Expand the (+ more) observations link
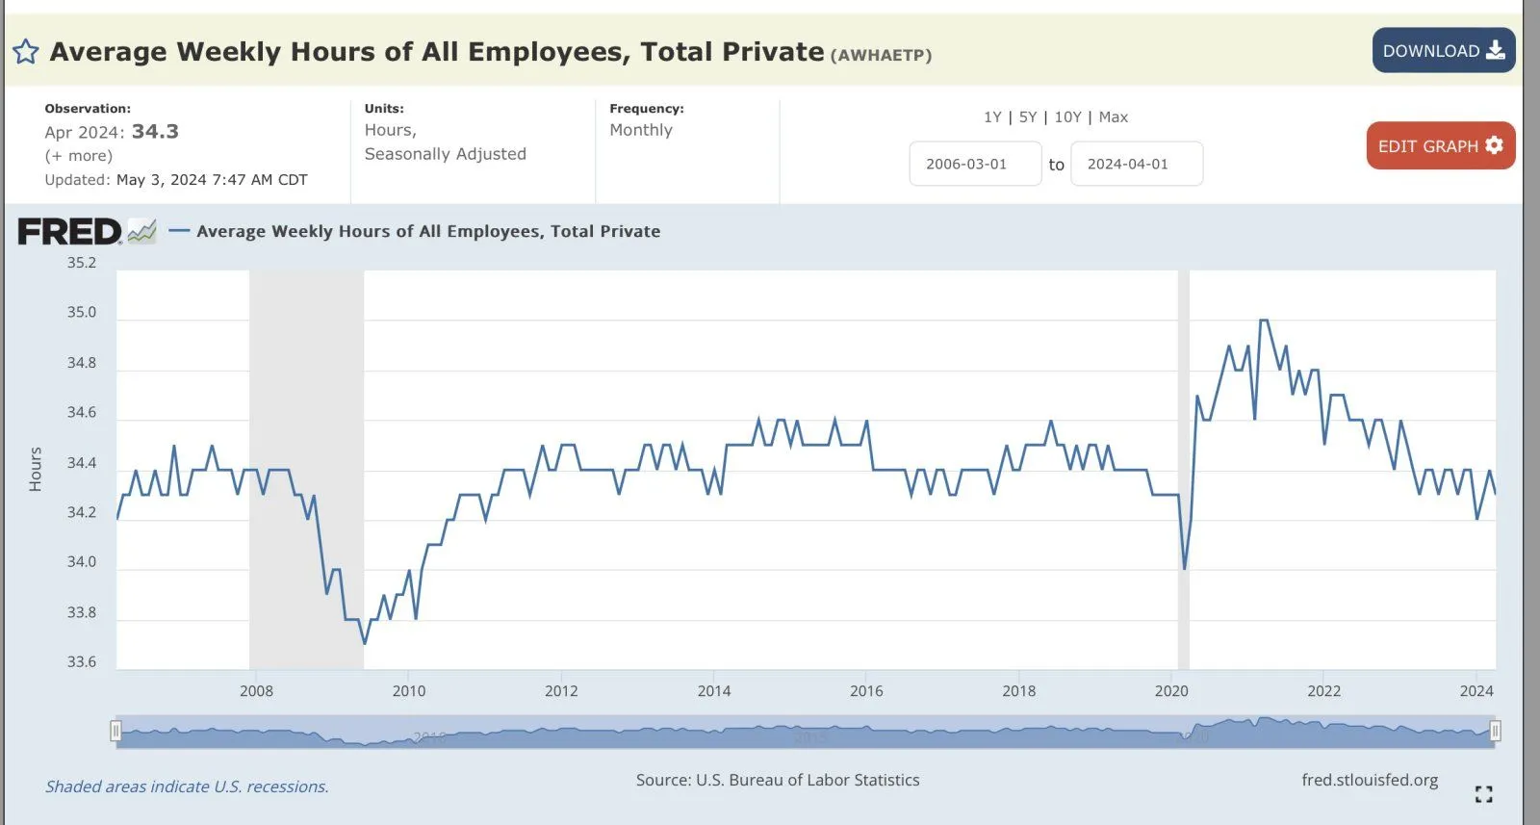This screenshot has width=1540, height=825. coord(79,156)
